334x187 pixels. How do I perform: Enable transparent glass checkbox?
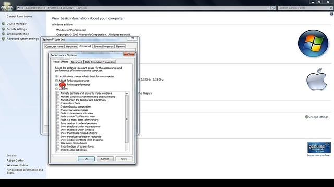pyautogui.click(x=58, y=110)
